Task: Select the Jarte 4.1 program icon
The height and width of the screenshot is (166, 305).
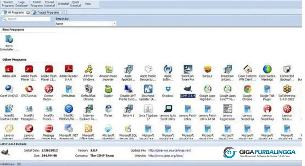Action: [x=128, y=109]
